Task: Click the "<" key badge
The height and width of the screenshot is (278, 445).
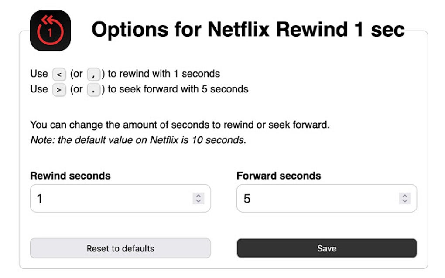Action: (x=59, y=75)
